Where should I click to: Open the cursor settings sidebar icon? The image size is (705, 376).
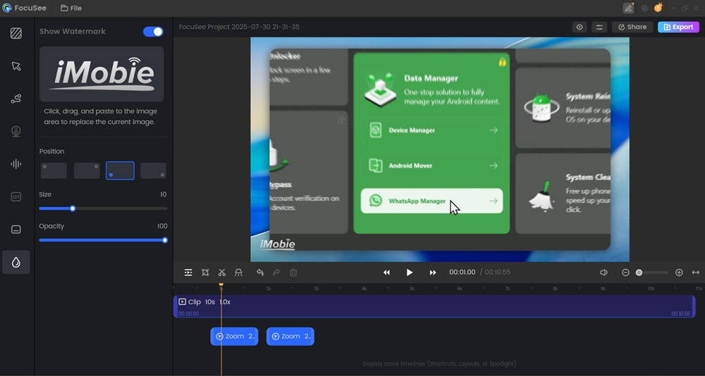(x=16, y=66)
